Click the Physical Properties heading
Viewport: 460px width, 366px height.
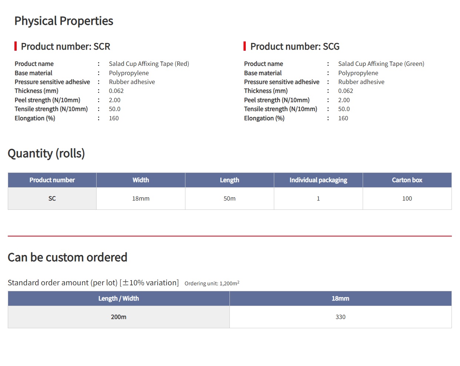[64, 21]
